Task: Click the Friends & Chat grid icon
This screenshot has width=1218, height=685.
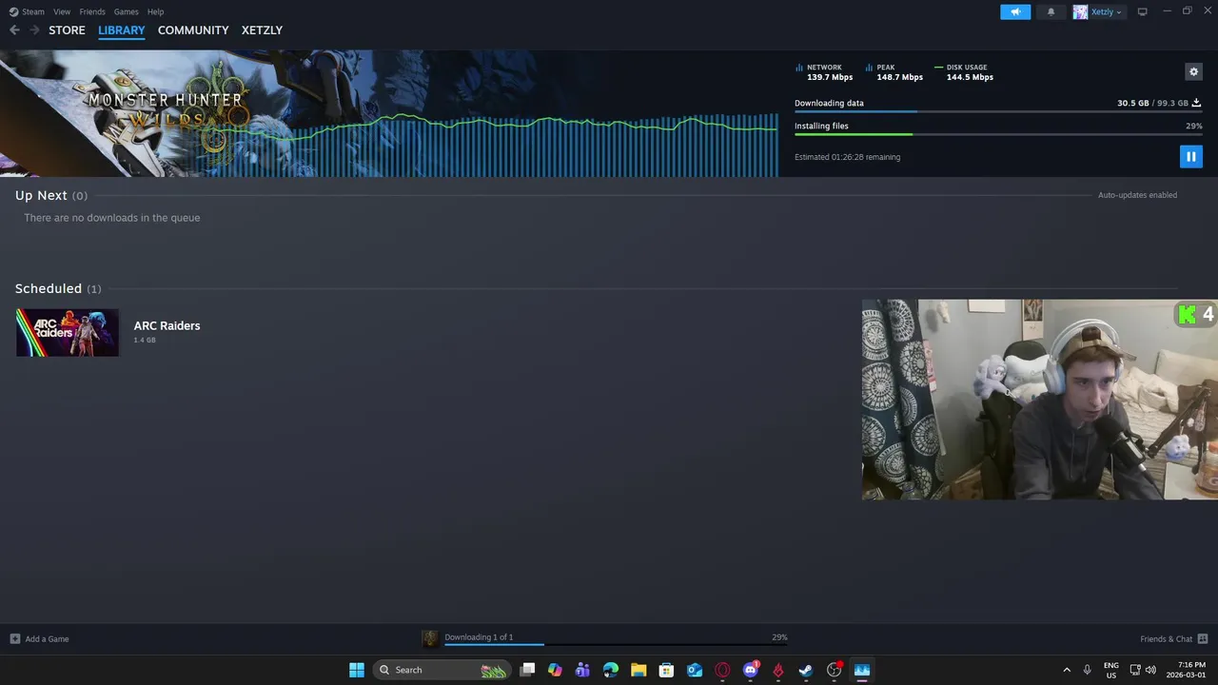Action: [x=1203, y=638]
